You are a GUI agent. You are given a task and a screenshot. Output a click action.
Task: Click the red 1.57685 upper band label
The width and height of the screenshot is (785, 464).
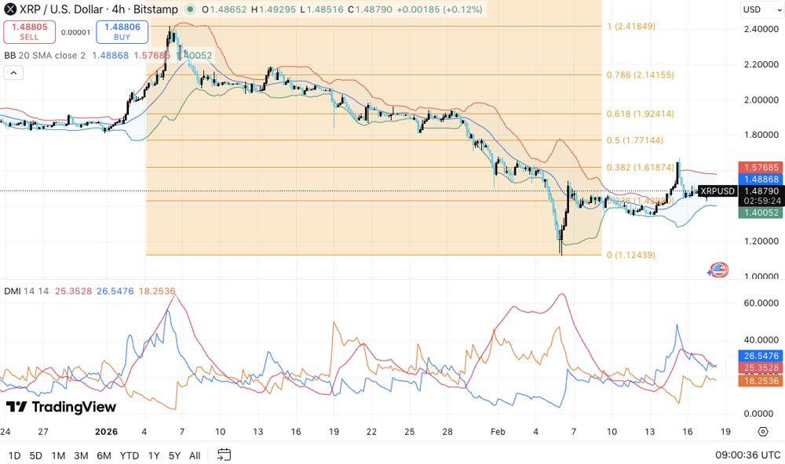coord(761,168)
